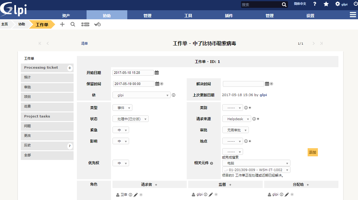Viewport: 358px width, 200px height.
Task: Select the 历史 tab in sidebar
Action: [47, 145]
